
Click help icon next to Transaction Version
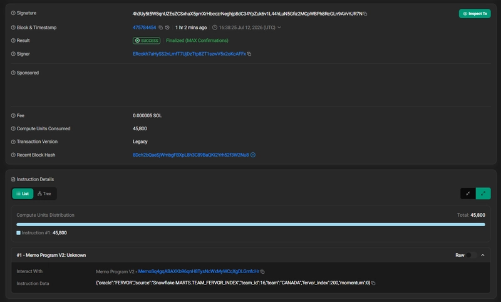pos(13,142)
